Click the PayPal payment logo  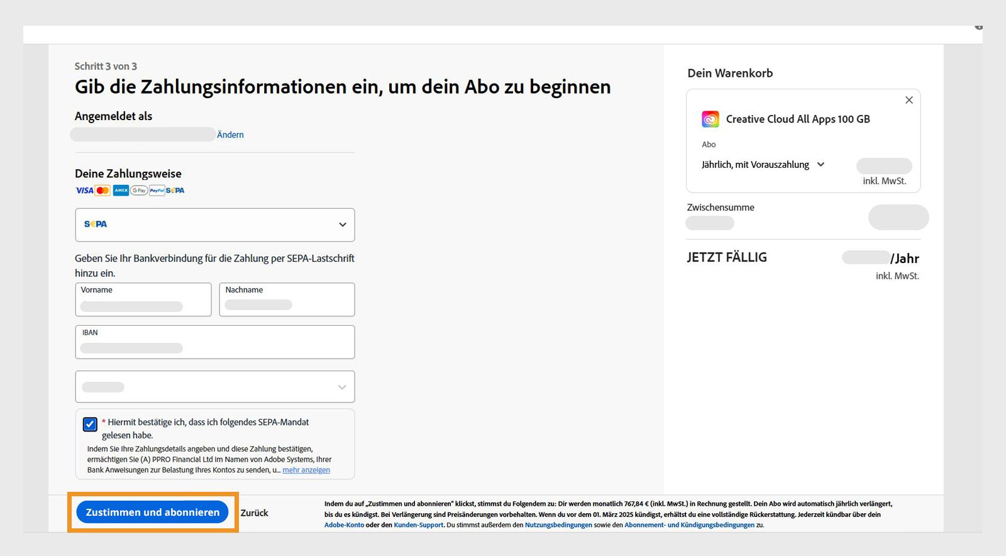click(157, 191)
